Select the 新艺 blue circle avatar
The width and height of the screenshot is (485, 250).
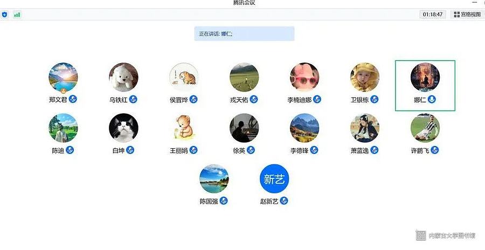274,179
